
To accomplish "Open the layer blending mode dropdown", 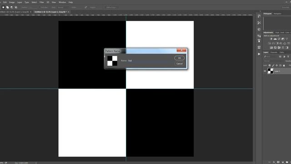I will coord(274,61).
